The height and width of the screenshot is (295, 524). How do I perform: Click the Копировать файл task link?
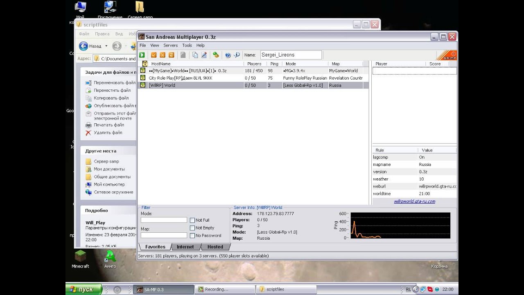[111, 98]
